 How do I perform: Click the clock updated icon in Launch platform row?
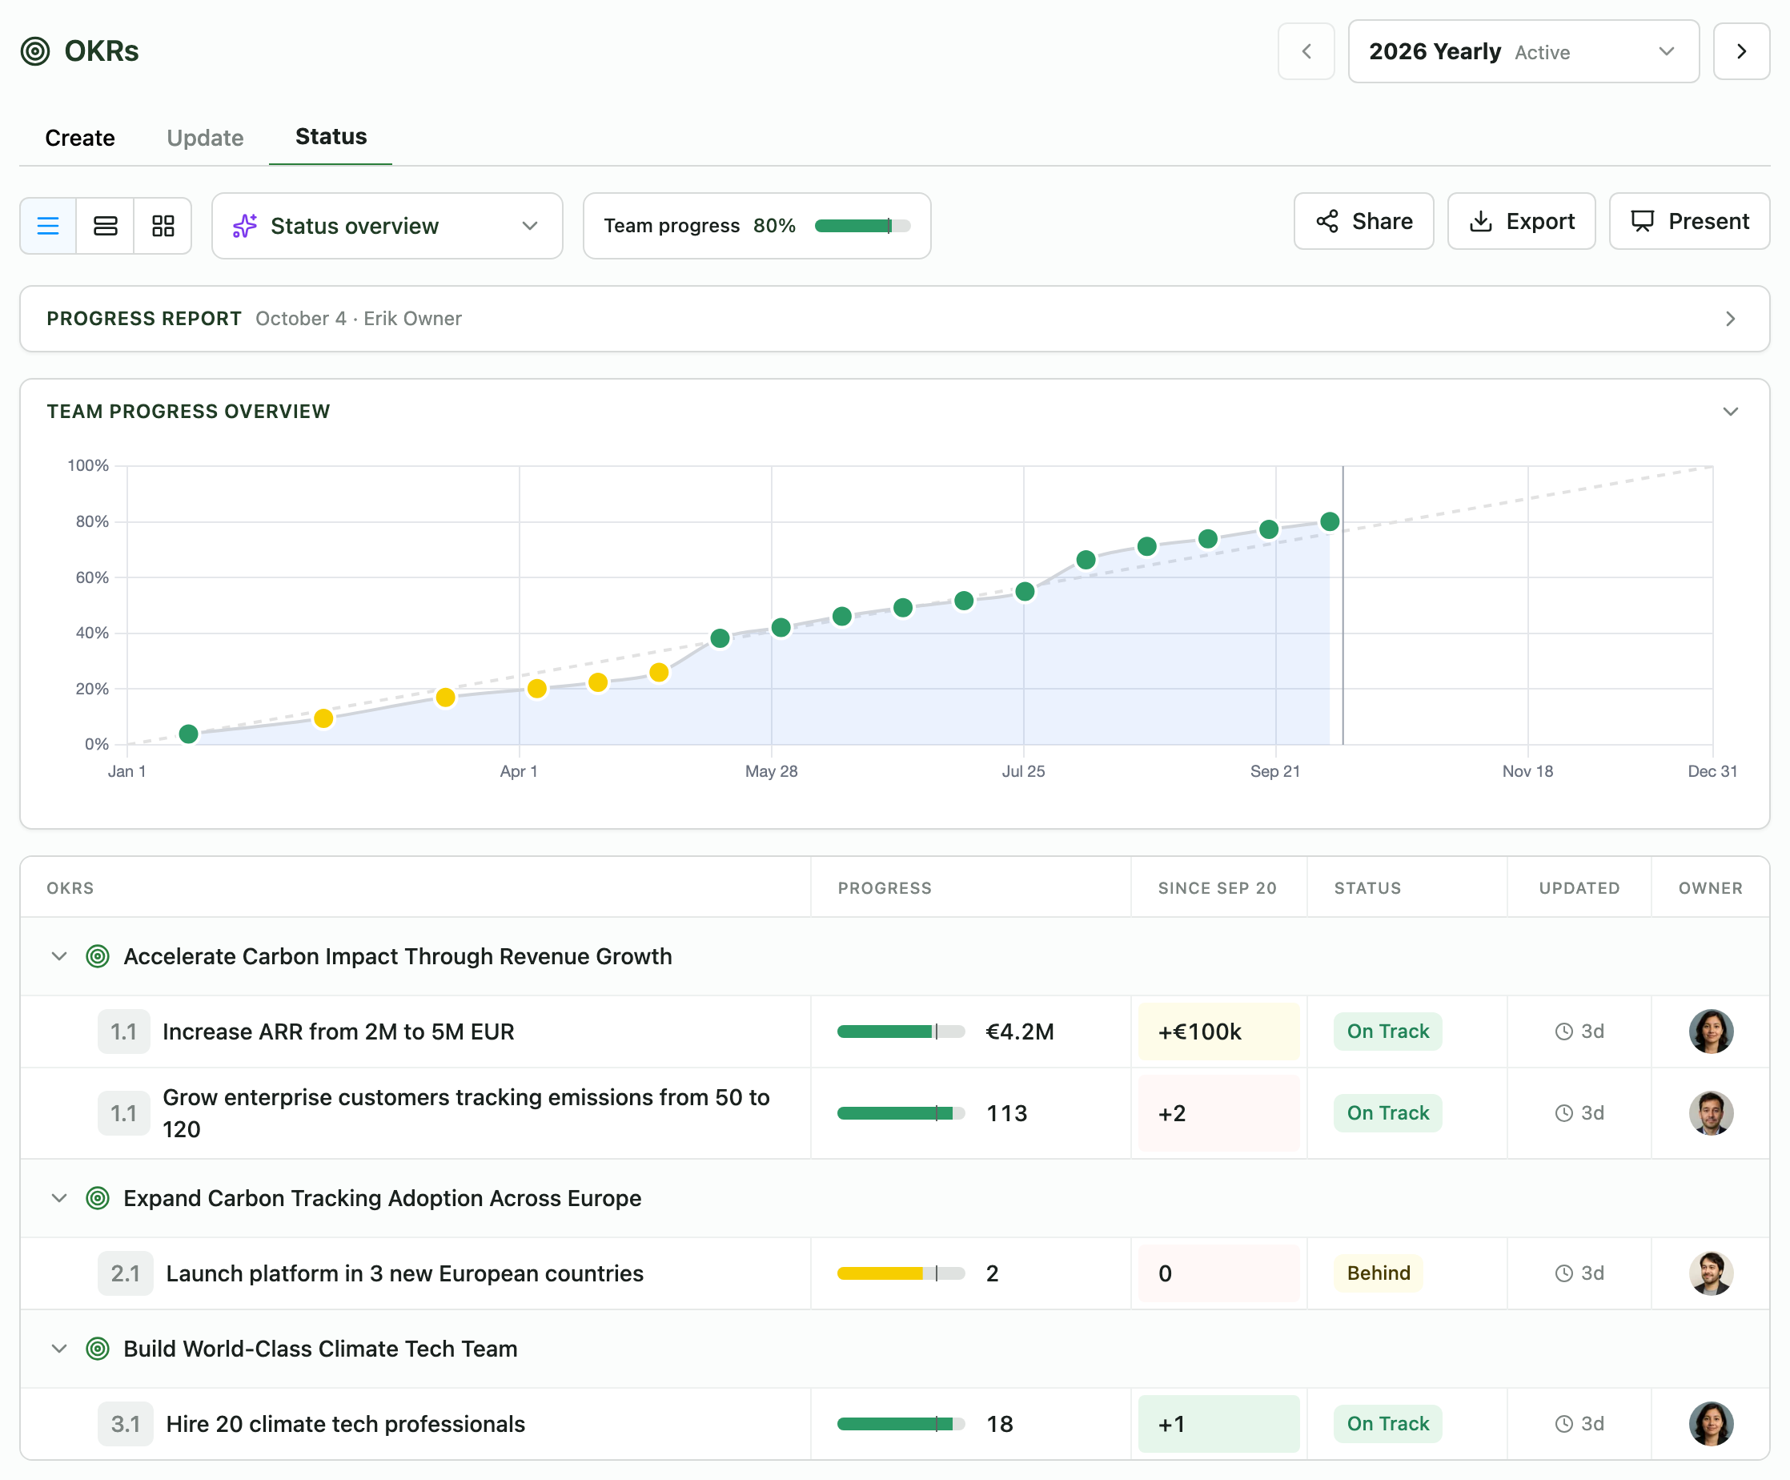pyautogui.click(x=1563, y=1273)
